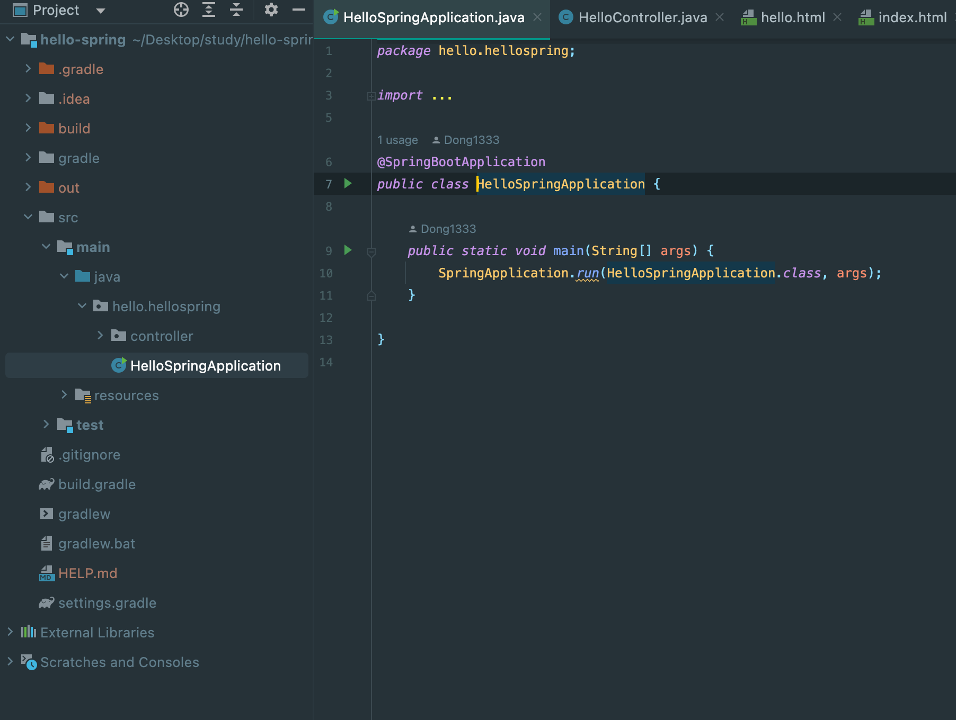The height and width of the screenshot is (720, 956).
Task: Click the package name hello.hellospring in code
Action: click(x=503, y=51)
